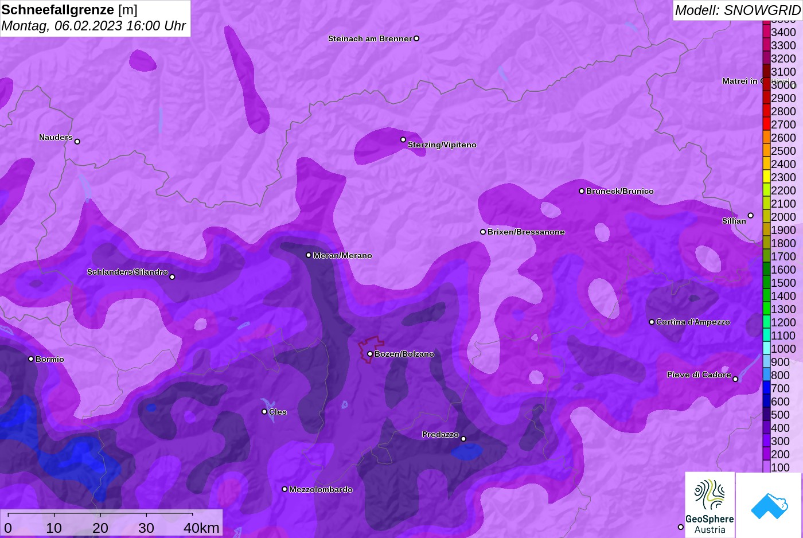Click the legend value 2300
Screen dimensions: 803x538
(783, 177)
